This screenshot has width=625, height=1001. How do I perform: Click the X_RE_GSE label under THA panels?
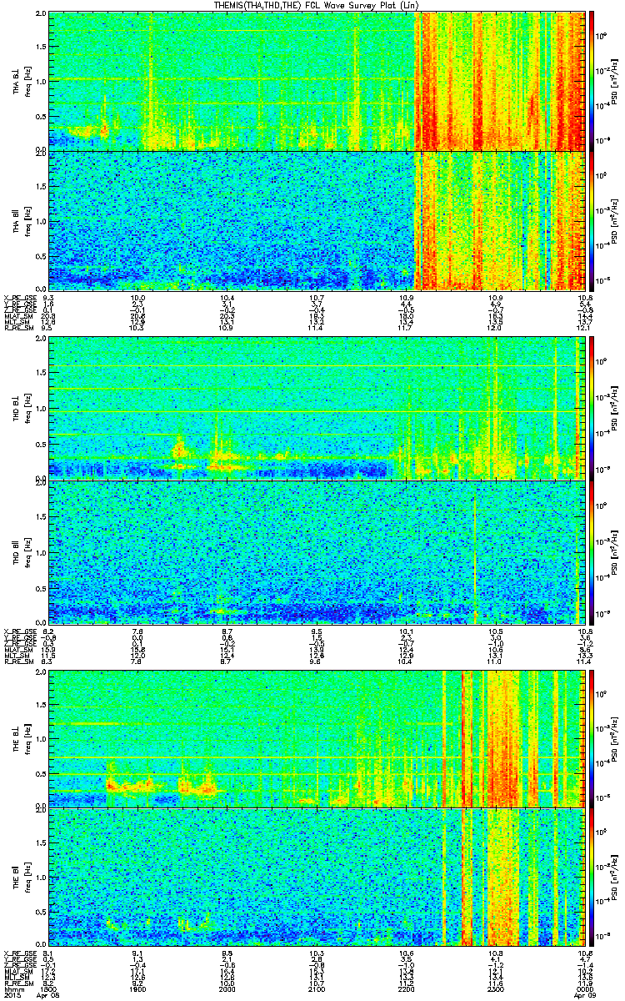(x=17, y=297)
